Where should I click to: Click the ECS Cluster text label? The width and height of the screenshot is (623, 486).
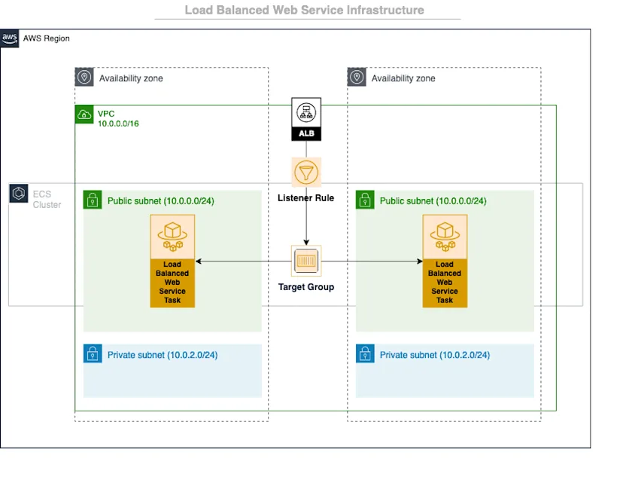tap(41, 198)
